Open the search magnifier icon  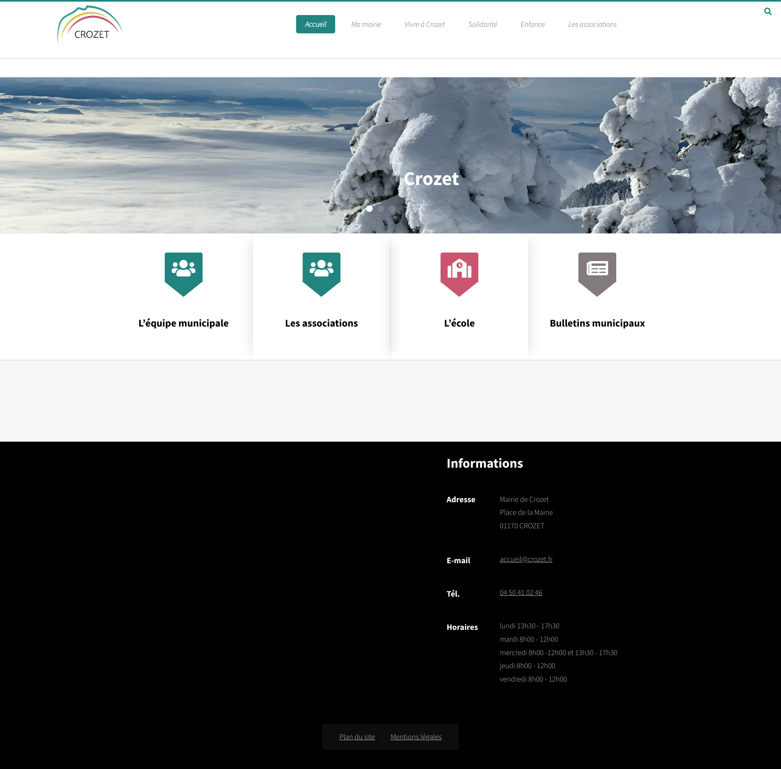click(768, 11)
